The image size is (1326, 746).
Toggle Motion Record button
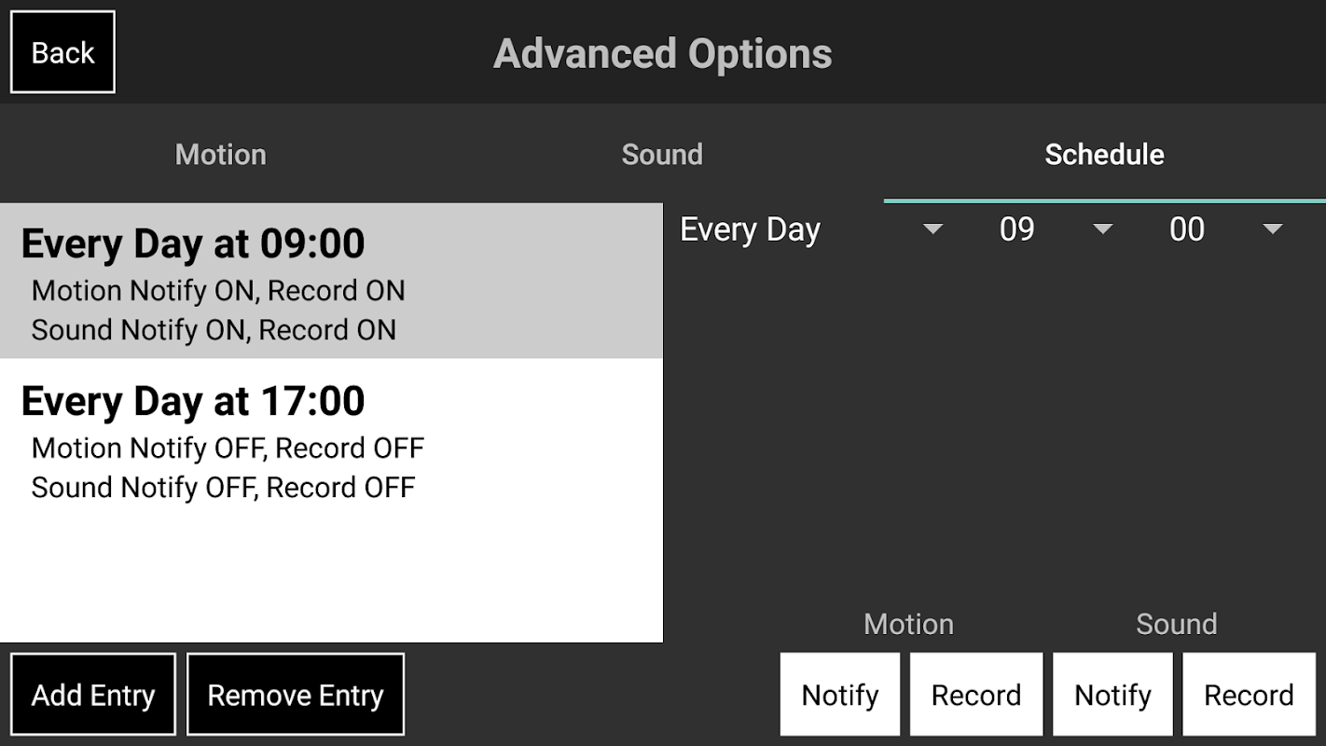(976, 695)
